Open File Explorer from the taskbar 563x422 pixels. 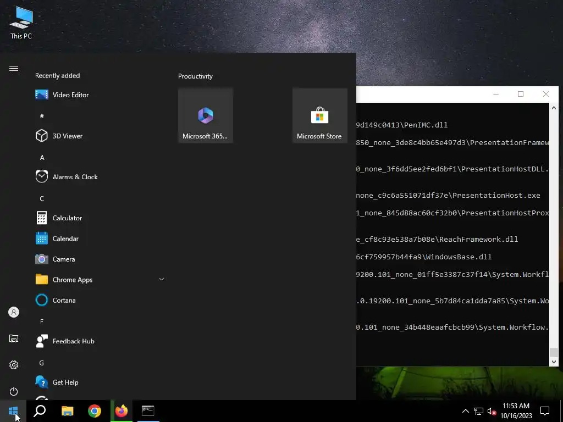click(67, 411)
